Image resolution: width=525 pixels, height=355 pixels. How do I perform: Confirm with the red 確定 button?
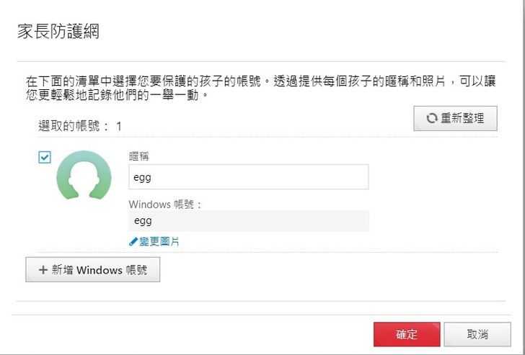407,335
